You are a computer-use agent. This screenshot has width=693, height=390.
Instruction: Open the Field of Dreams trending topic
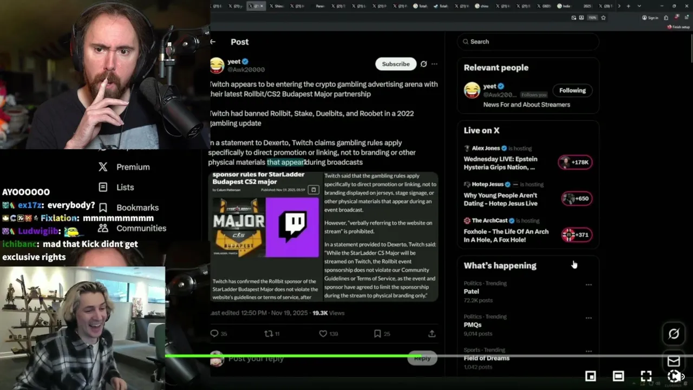[487, 358]
